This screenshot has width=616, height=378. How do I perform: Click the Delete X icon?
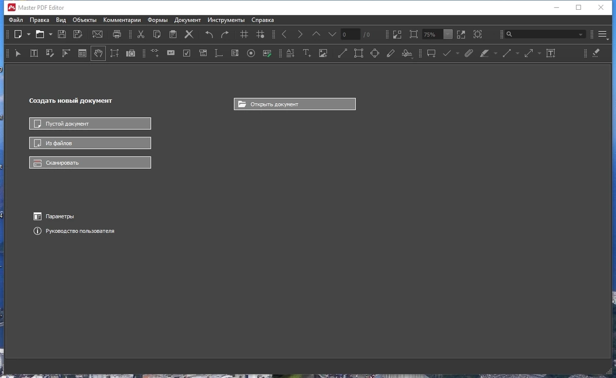[189, 34]
